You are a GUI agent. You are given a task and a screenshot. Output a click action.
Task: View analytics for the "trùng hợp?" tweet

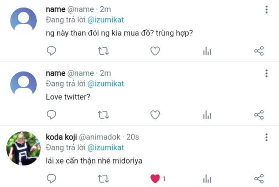coord(207,51)
